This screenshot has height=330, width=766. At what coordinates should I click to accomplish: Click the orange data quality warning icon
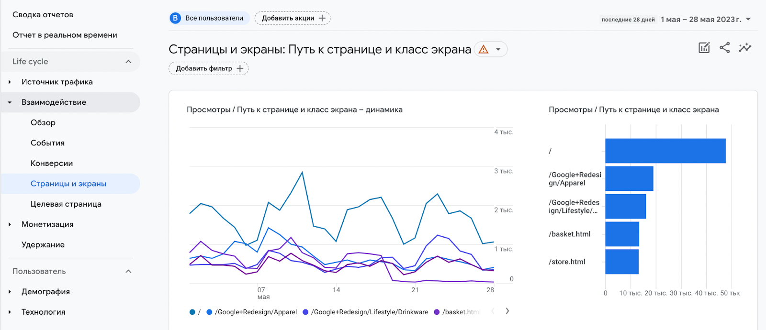[484, 49]
